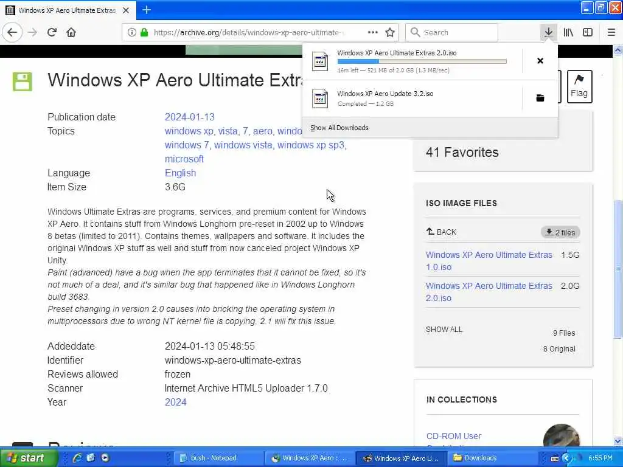The image size is (623, 467).
Task: Click SHOW ALL files
Action: click(444, 330)
